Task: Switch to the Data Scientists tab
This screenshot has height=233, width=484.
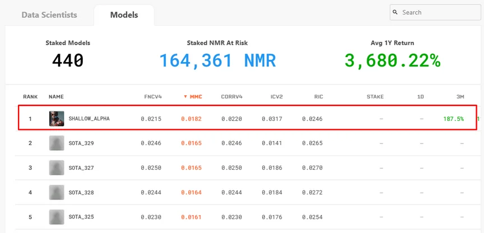Action: click(49, 15)
